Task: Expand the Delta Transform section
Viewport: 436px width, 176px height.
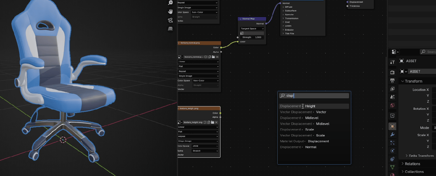Action: (x=407, y=156)
